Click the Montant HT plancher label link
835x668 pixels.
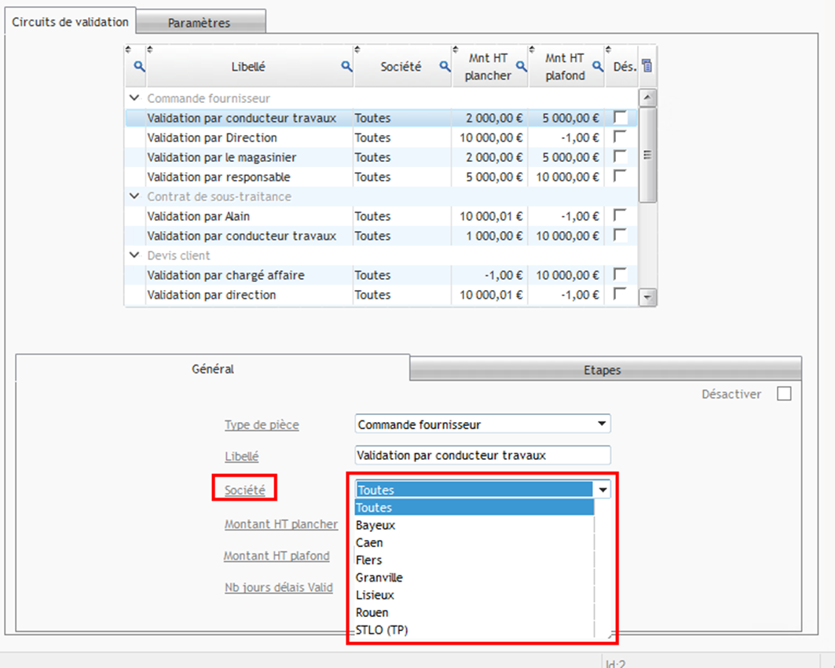281,524
